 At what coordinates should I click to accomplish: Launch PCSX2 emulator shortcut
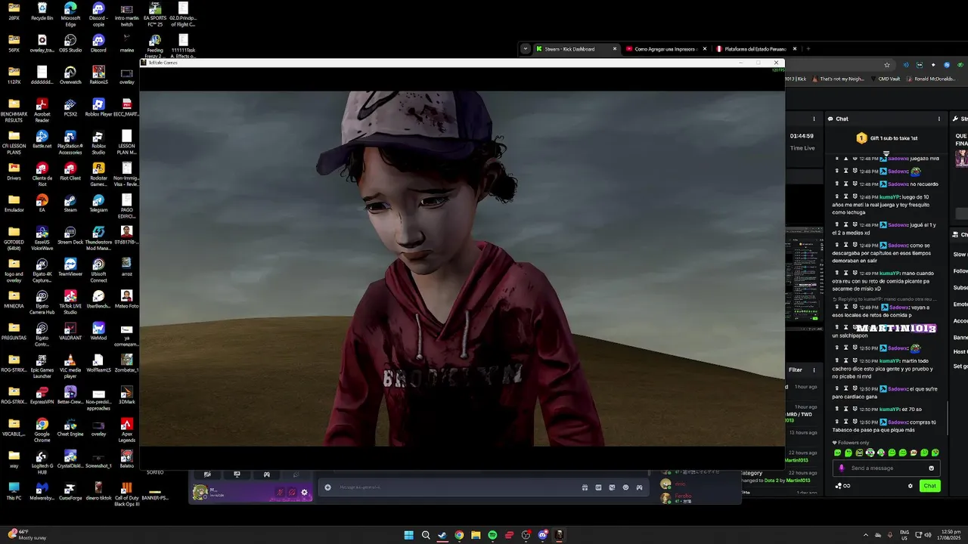pos(70,107)
